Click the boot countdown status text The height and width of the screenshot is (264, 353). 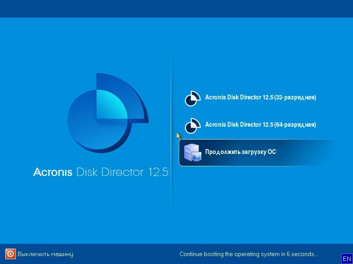[x=249, y=254]
